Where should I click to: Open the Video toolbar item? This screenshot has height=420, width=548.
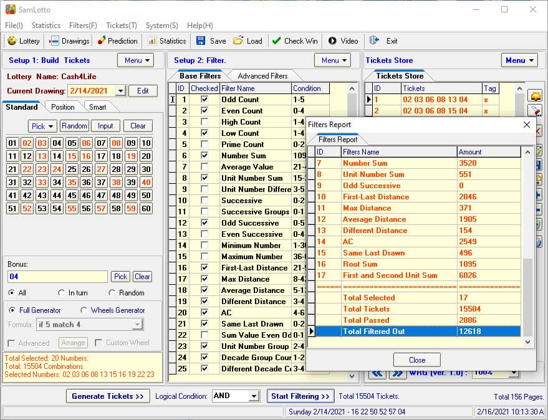pyautogui.click(x=343, y=41)
